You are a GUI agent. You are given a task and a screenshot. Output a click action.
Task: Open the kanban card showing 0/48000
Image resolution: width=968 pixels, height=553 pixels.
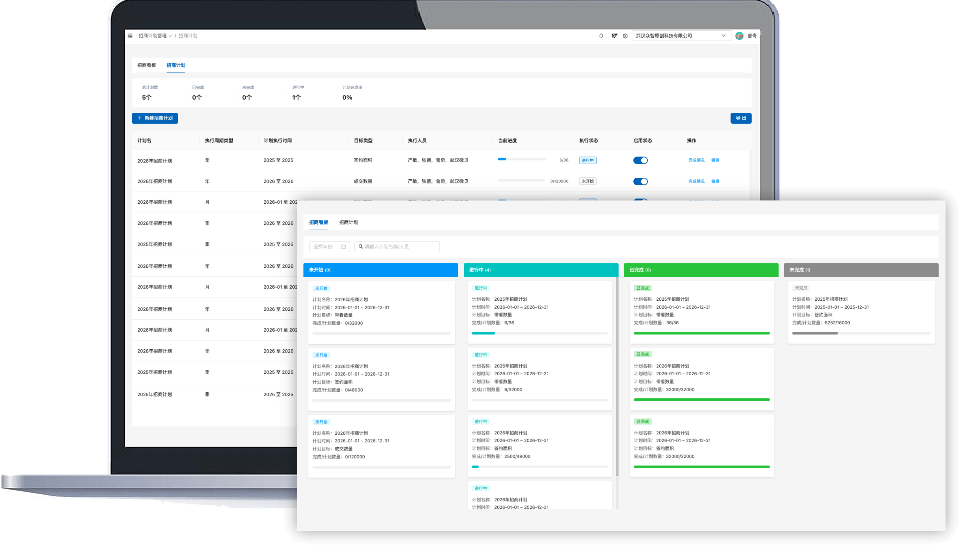pos(381,379)
